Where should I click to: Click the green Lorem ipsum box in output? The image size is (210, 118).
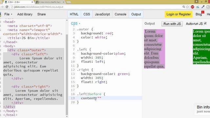click(201, 47)
